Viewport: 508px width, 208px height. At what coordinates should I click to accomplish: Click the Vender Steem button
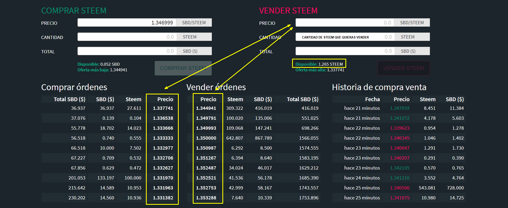(x=404, y=68)
